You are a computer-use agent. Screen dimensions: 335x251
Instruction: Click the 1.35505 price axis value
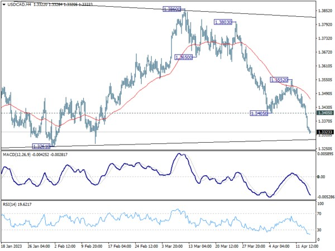[325, 80]
